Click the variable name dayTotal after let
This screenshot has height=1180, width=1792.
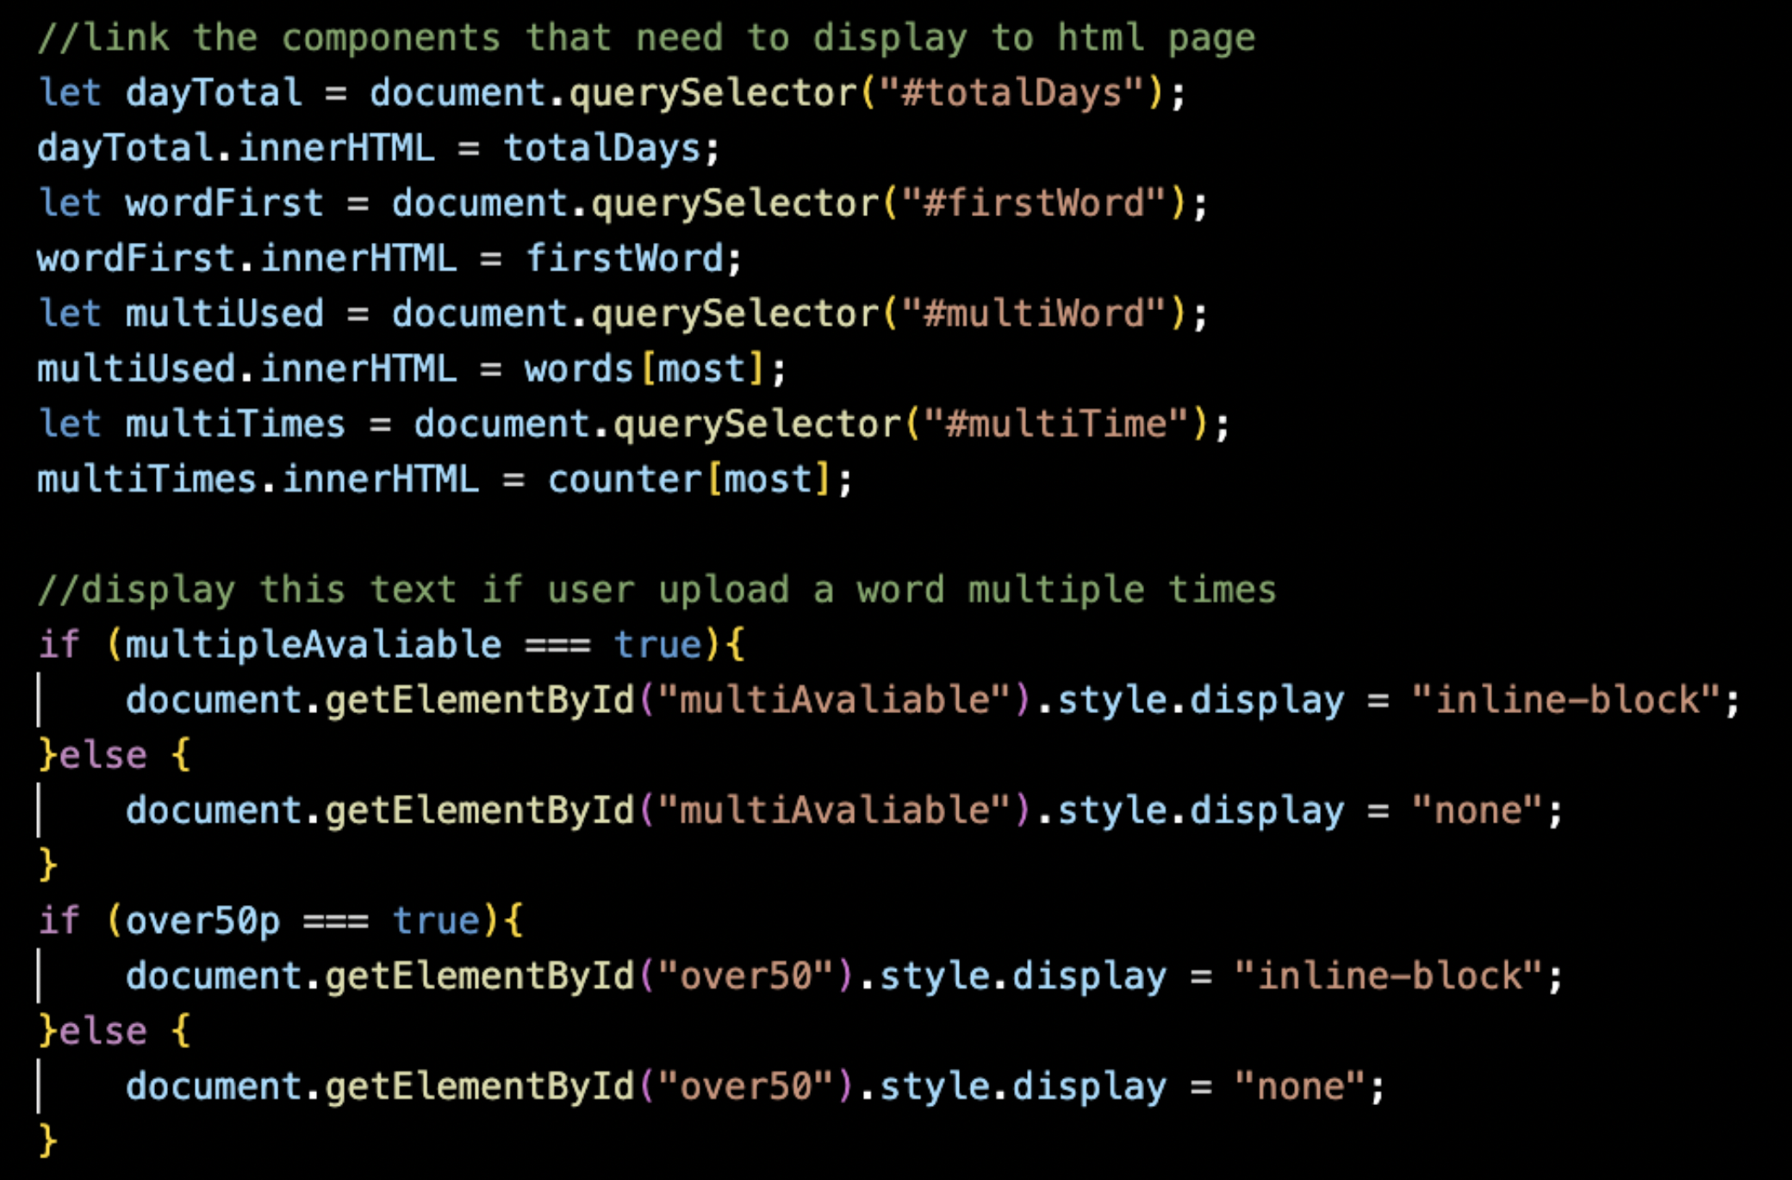coord(214,94)
